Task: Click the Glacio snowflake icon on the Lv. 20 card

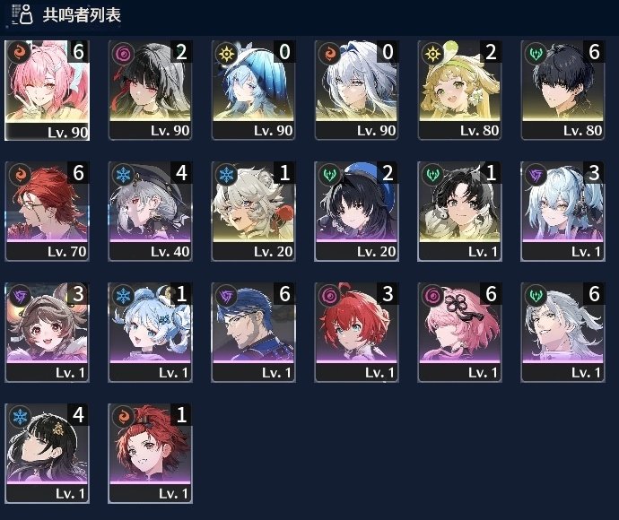Action: (x=226, y=175)
